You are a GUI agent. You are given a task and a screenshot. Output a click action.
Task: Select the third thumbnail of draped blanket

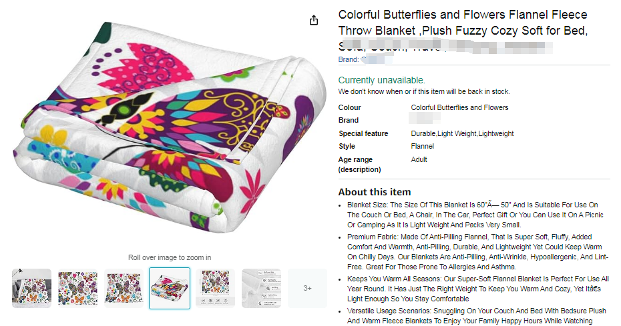point(124,288)
